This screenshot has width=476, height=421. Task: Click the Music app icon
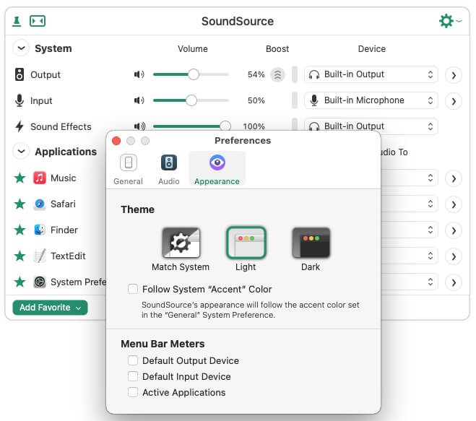(x=40, y=178)
